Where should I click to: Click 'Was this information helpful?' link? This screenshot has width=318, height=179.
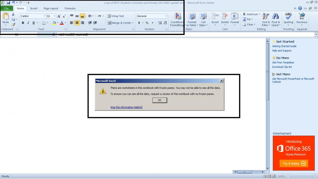click(126, 107)
